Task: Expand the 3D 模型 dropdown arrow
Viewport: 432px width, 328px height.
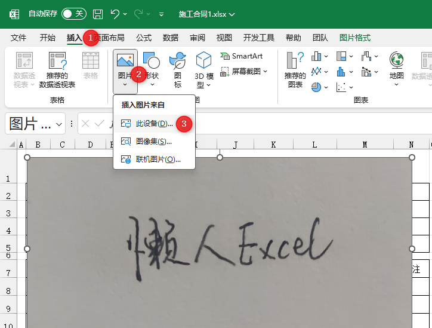Action: (209, 85)
